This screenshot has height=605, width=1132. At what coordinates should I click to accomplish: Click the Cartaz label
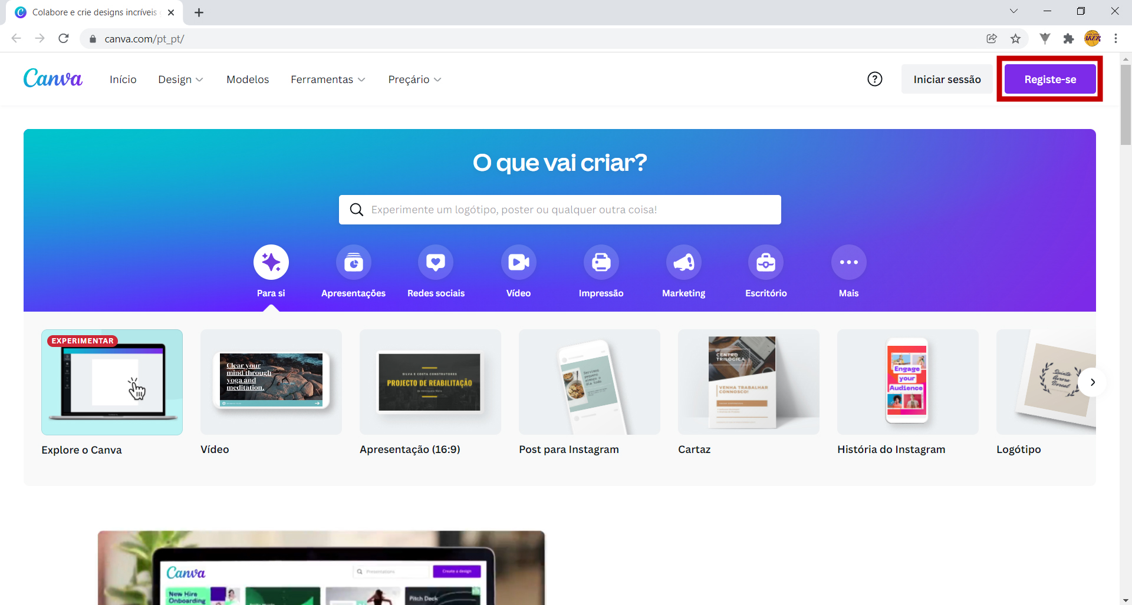pos(695,449)
